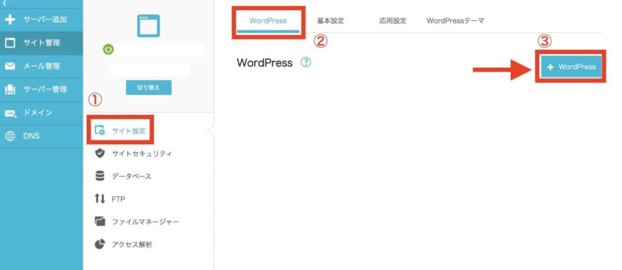Click the サイト設定 gear icon

point(100,130)
